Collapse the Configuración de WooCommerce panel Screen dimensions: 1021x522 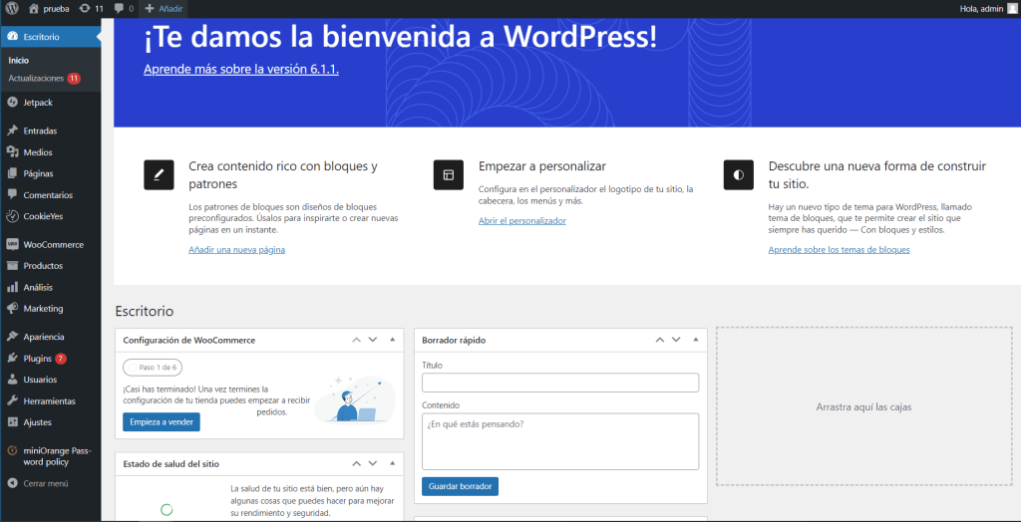pyautogui.click(x=392, y=340)
